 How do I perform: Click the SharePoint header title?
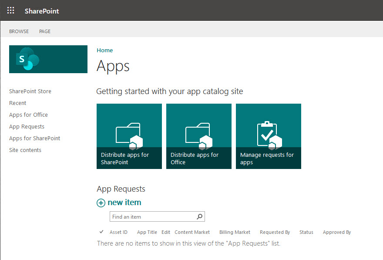pyautogui.click(x=42, y=11)
